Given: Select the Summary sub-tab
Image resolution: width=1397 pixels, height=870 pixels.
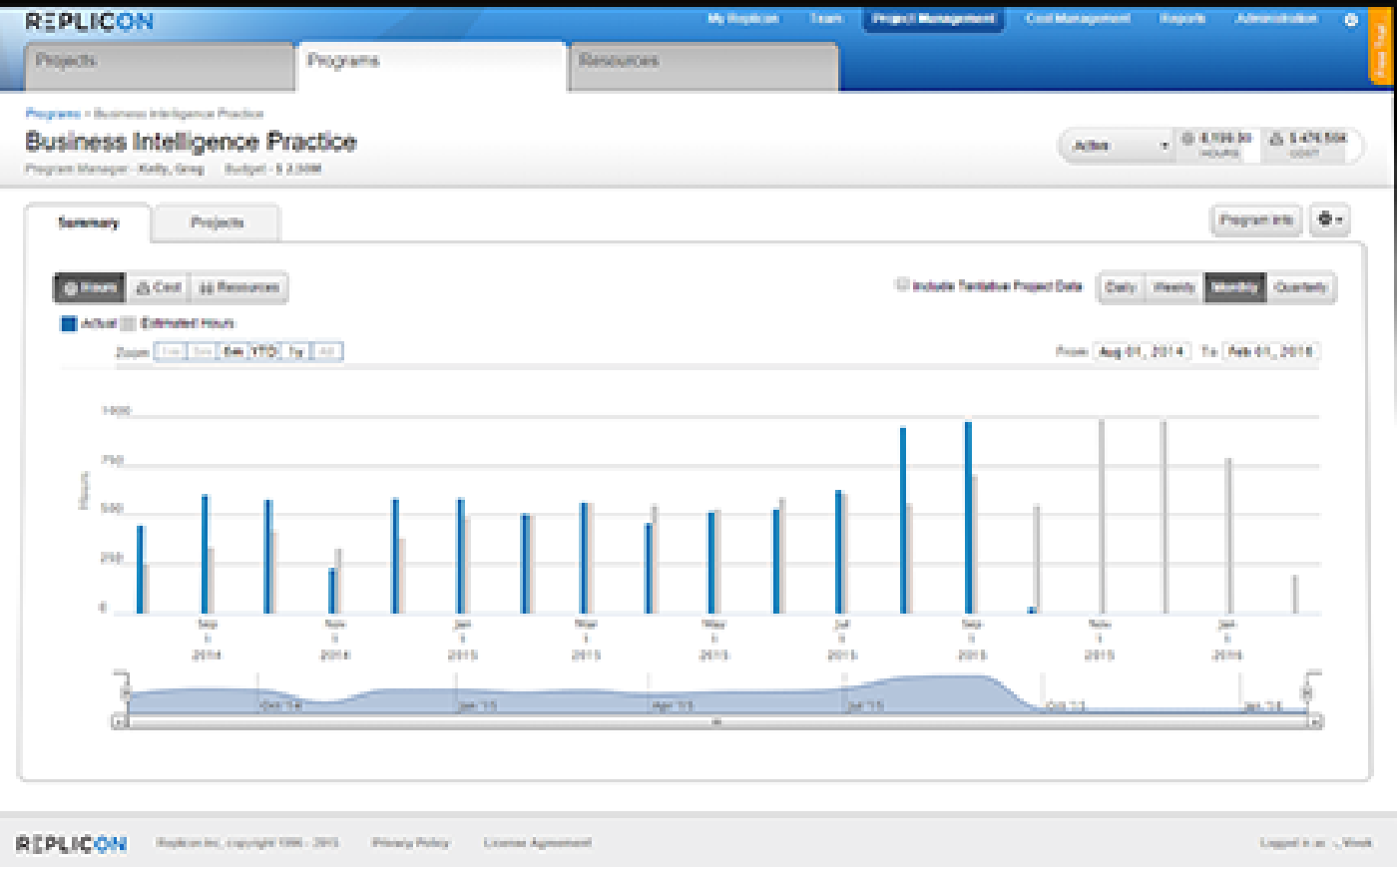Looking at the screenshot, I should point(88,222).
